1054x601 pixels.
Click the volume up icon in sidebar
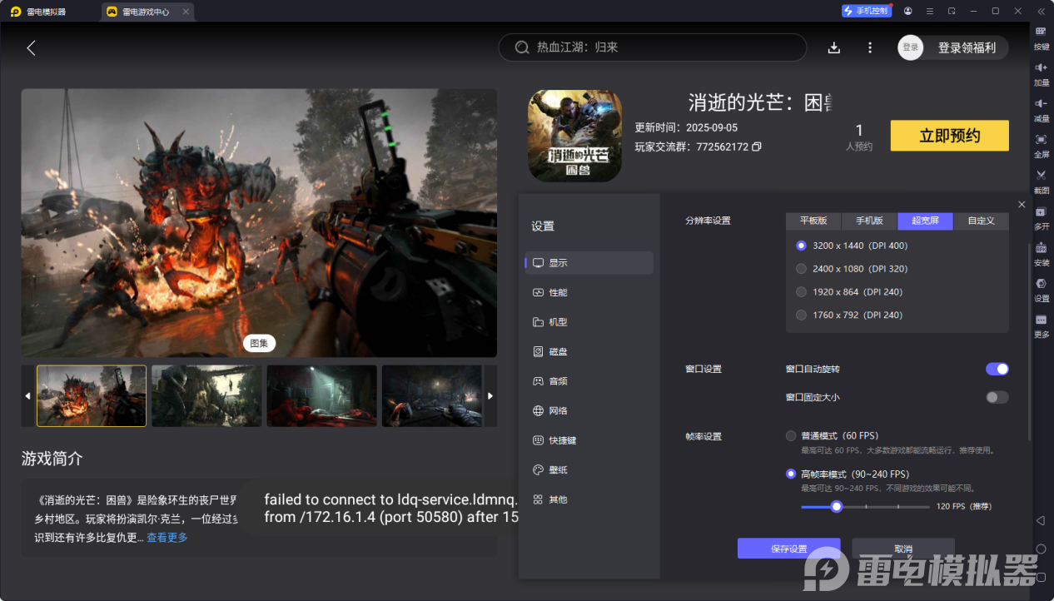1041,68
